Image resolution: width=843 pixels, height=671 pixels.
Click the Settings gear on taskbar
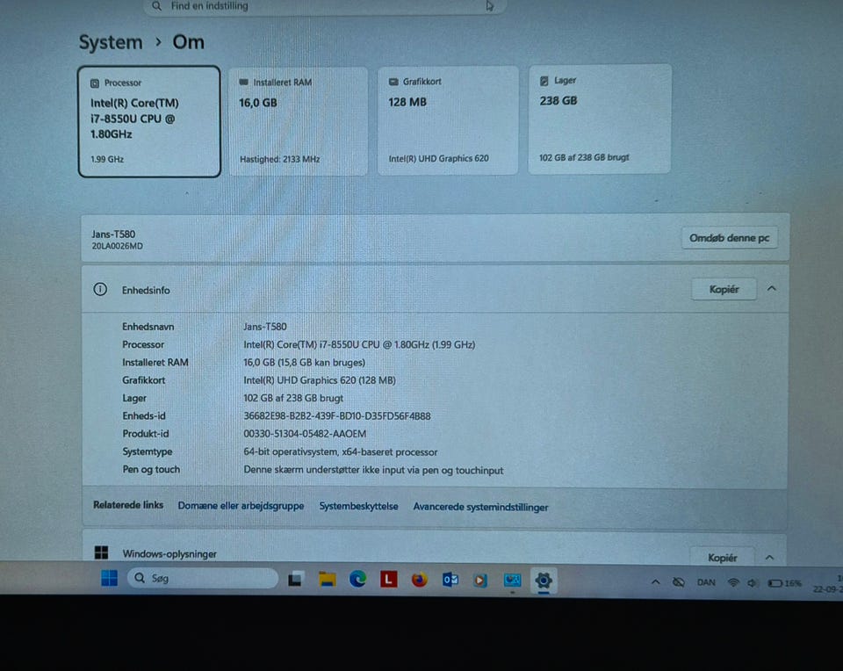(x=543, y=581)
